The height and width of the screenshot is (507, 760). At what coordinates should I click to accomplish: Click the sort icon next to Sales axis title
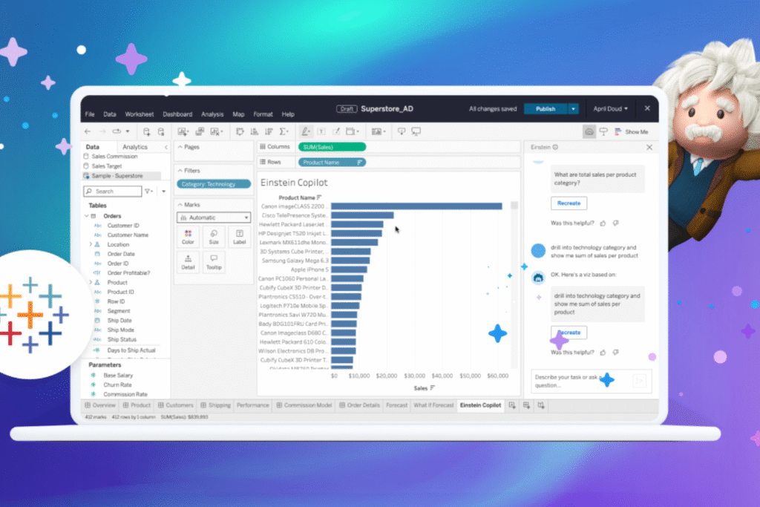coord(433,387)
